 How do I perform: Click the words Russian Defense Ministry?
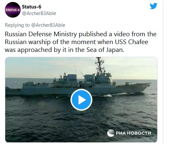point(41,34)
